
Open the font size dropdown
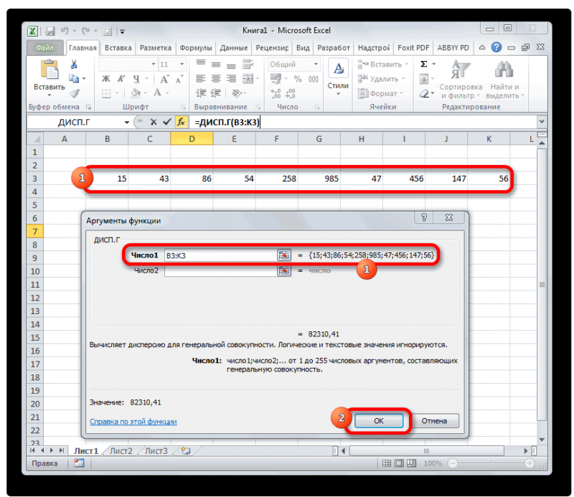coord(182,64)
